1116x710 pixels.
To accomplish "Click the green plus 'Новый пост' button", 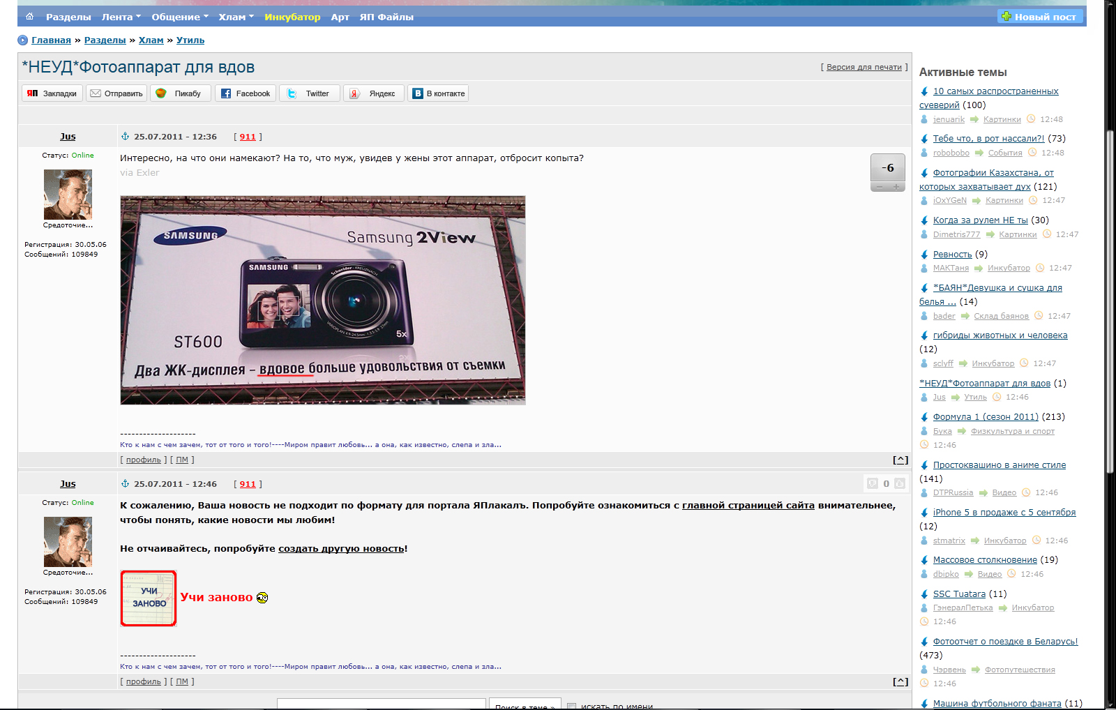I will (1039, 17).
